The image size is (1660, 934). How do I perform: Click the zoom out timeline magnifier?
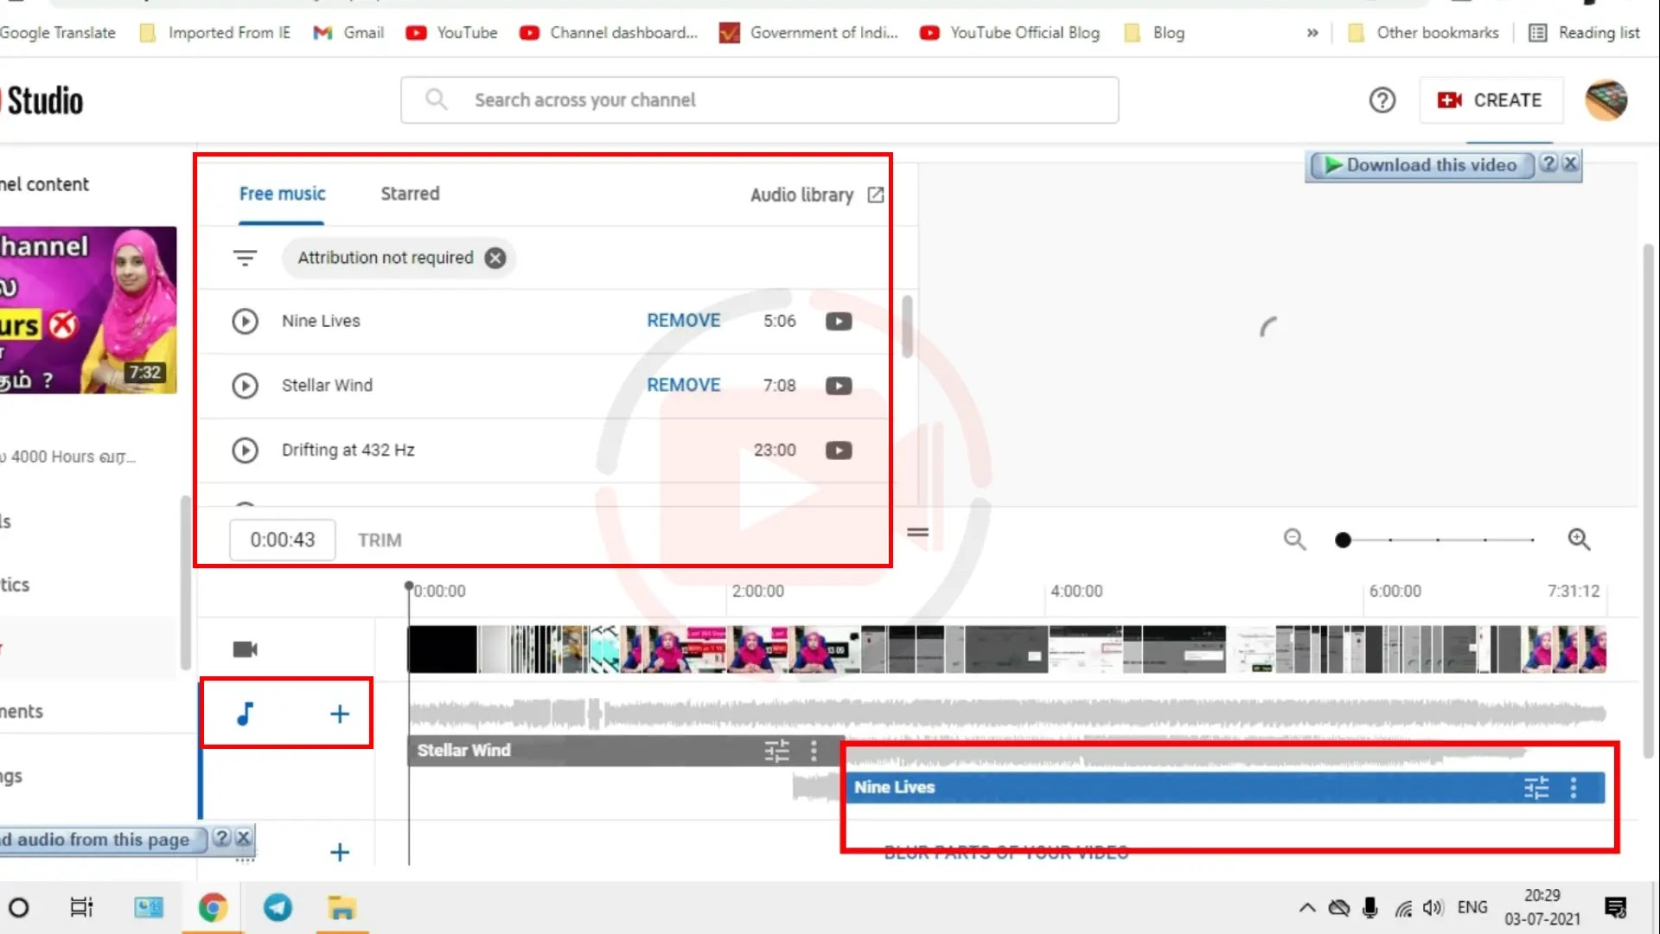click(x=1294, y=540)
